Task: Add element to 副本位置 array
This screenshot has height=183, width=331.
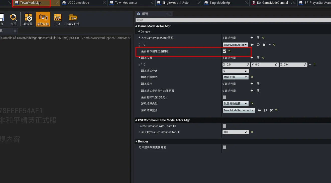Action: click(252, 58)
